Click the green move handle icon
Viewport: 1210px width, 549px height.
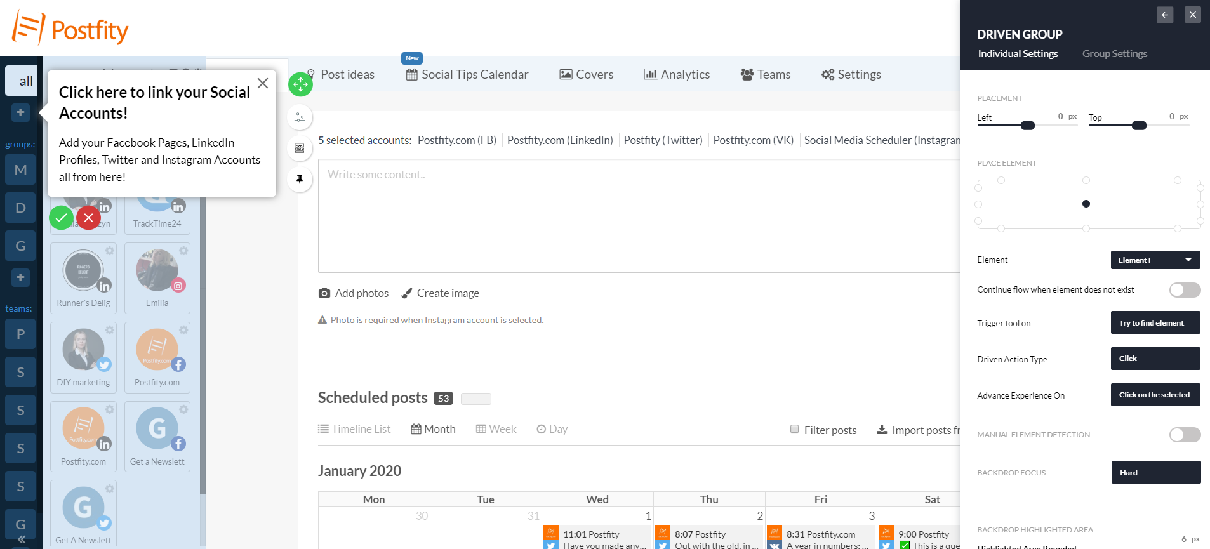pos(300,84)
